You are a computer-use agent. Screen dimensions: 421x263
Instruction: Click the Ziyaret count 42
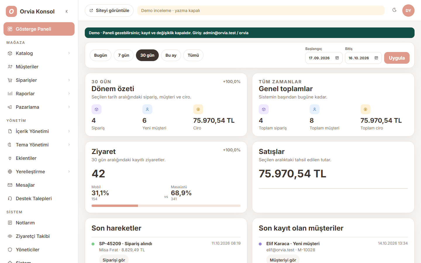(98, 174)
